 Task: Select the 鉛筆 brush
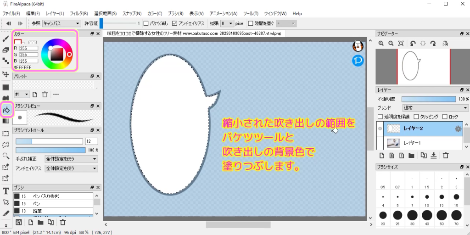[53, 211]
